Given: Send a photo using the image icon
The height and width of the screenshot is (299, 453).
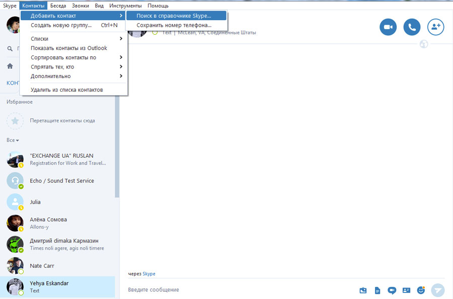Looking at the screenshot, I should tap(363, 290).
